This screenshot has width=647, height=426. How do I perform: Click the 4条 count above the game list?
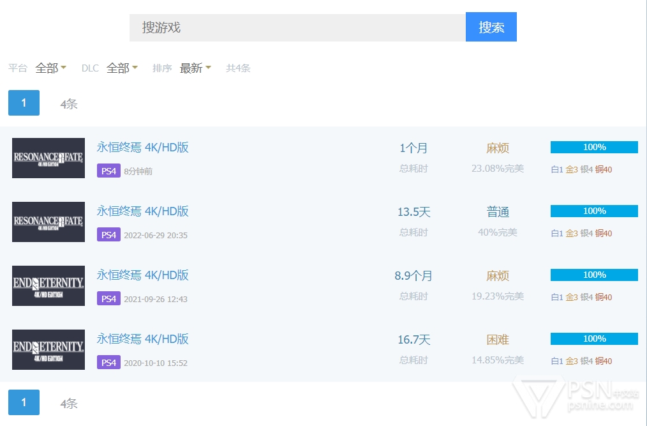click(69, 103)
